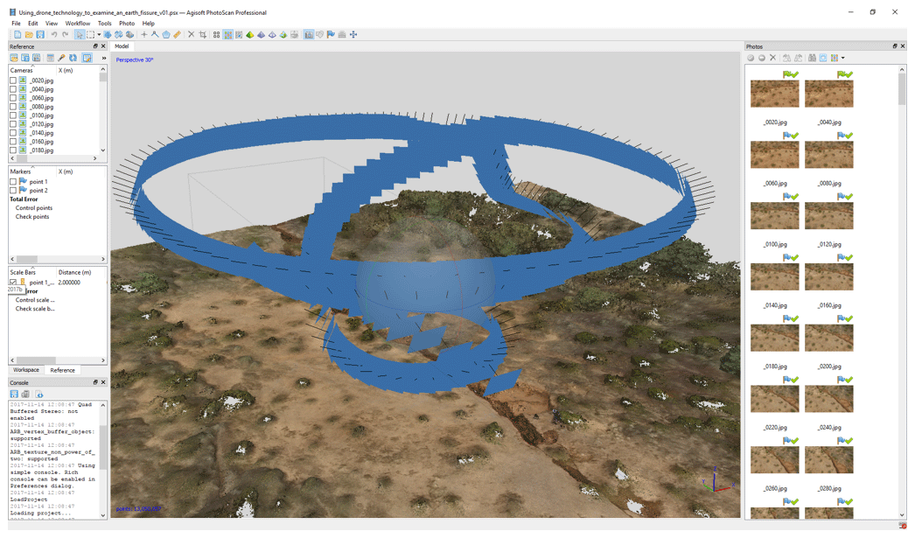
Task: Select the ruler measurement tool
Action: coord(177,35)
